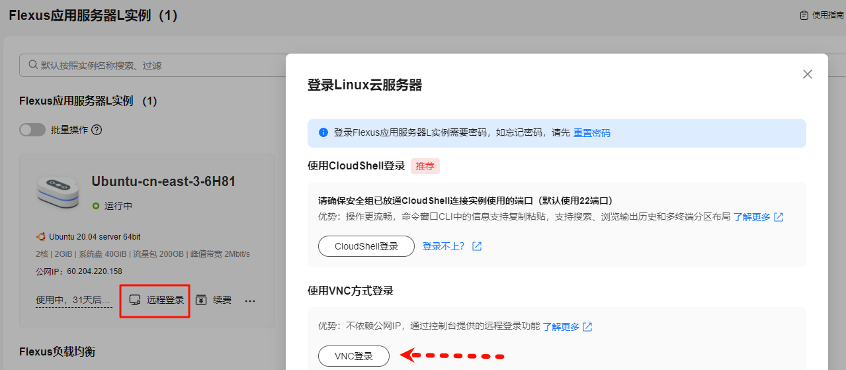Click the 使用CloudShell登录 heading
846x370 pixels.
(357, 166)
